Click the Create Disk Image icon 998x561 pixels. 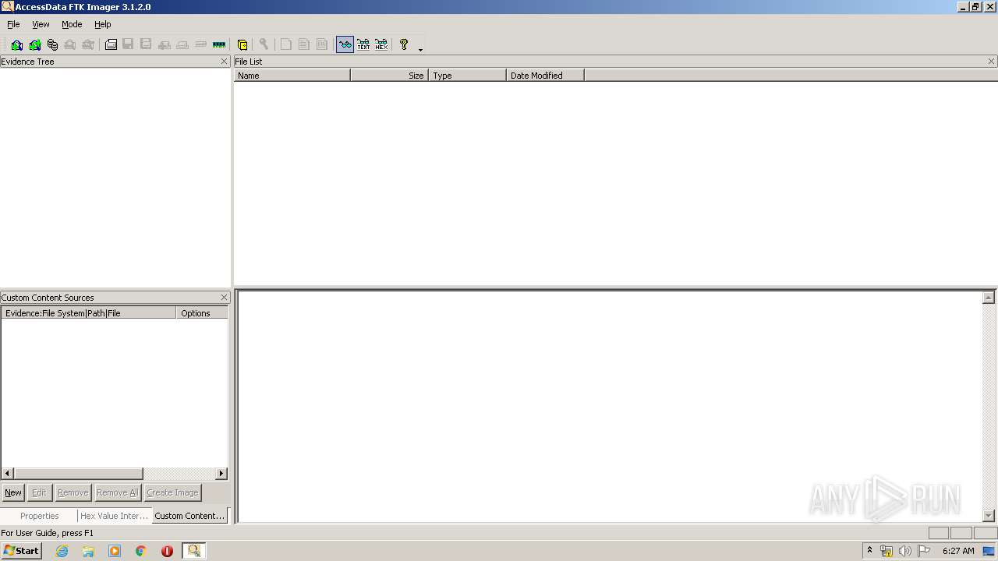[x=111, y=44]
